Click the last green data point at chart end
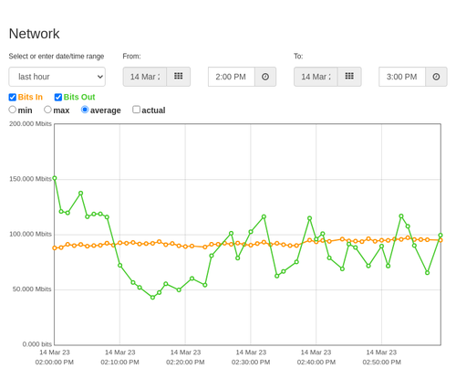Image resolution: width=456 pixels, height=368 pixels. tap(440, 235)
